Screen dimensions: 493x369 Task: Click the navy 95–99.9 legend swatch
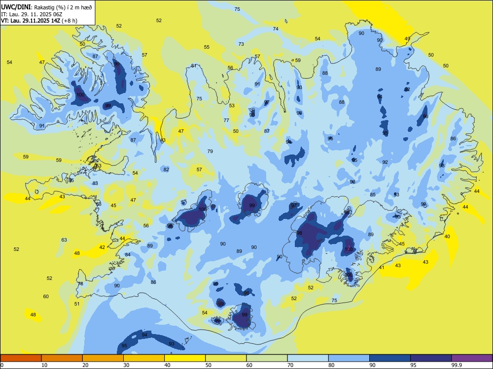(431, 358)
